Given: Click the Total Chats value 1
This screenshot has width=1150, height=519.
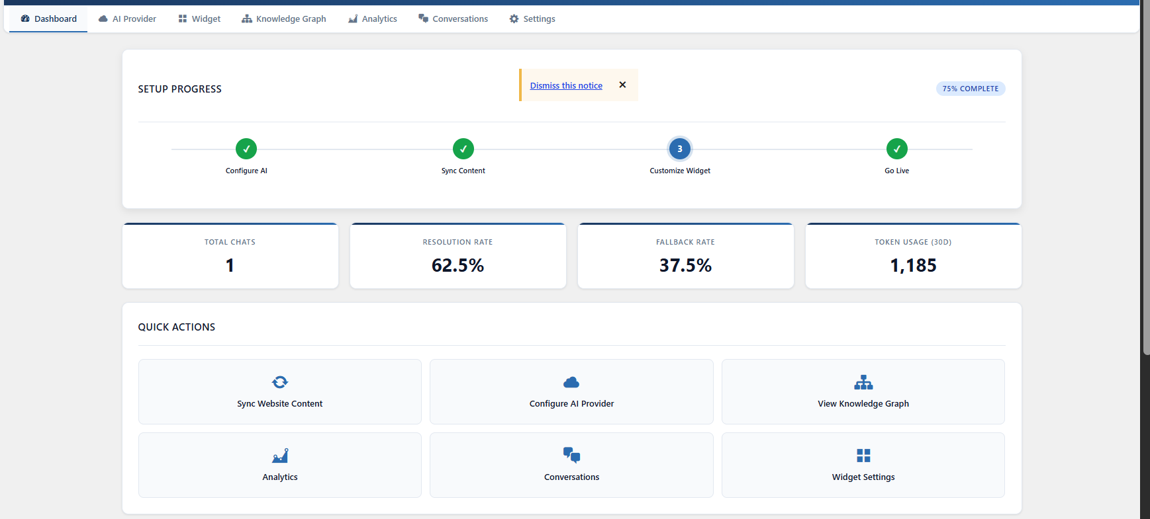Looking at the screenshot, I should pos(230,265).
